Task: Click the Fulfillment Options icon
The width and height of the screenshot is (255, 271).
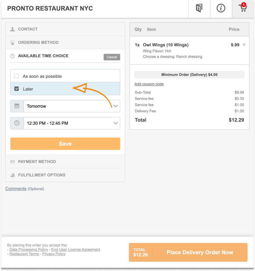Action: coord(12,175)
